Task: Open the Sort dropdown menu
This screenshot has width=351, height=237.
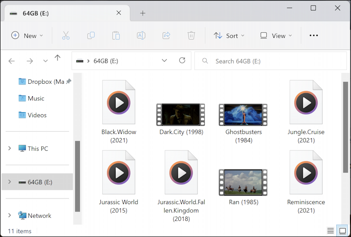Action: click(229, 36)
